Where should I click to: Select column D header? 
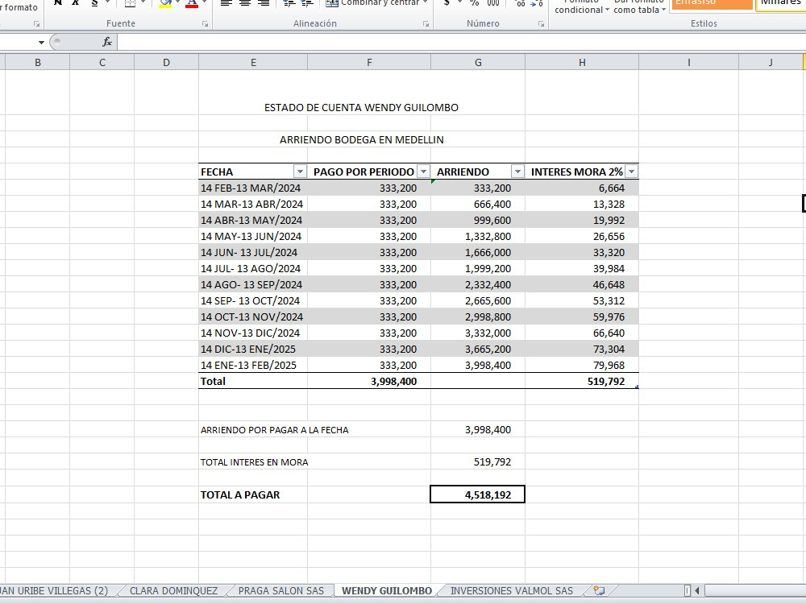[166, 62]
